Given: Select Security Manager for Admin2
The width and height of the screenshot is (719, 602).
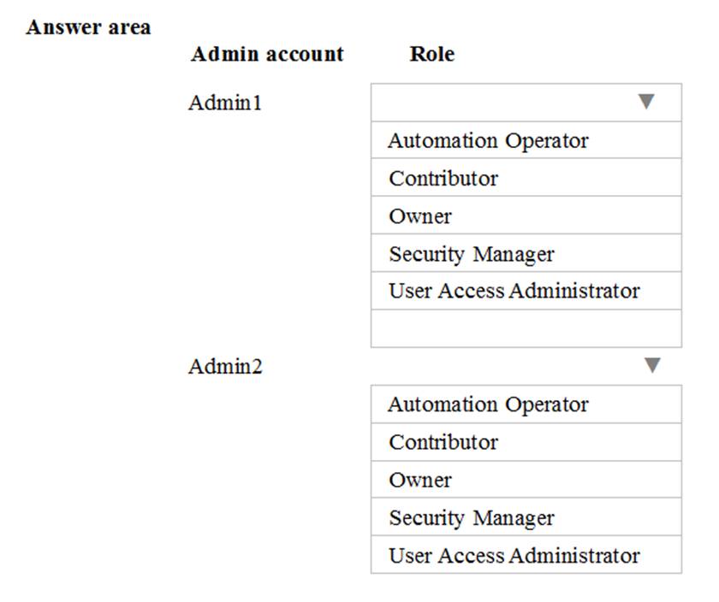Looking at the screenshot, I should pos(472,518).
